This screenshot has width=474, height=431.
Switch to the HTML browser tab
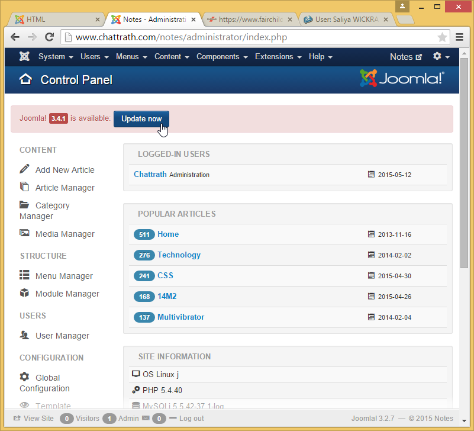[57, 20]
